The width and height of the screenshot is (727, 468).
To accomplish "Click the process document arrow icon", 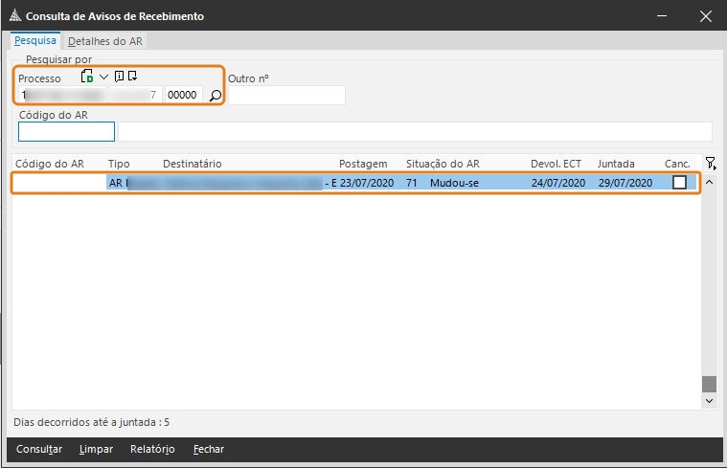I will tap(132, 77).
